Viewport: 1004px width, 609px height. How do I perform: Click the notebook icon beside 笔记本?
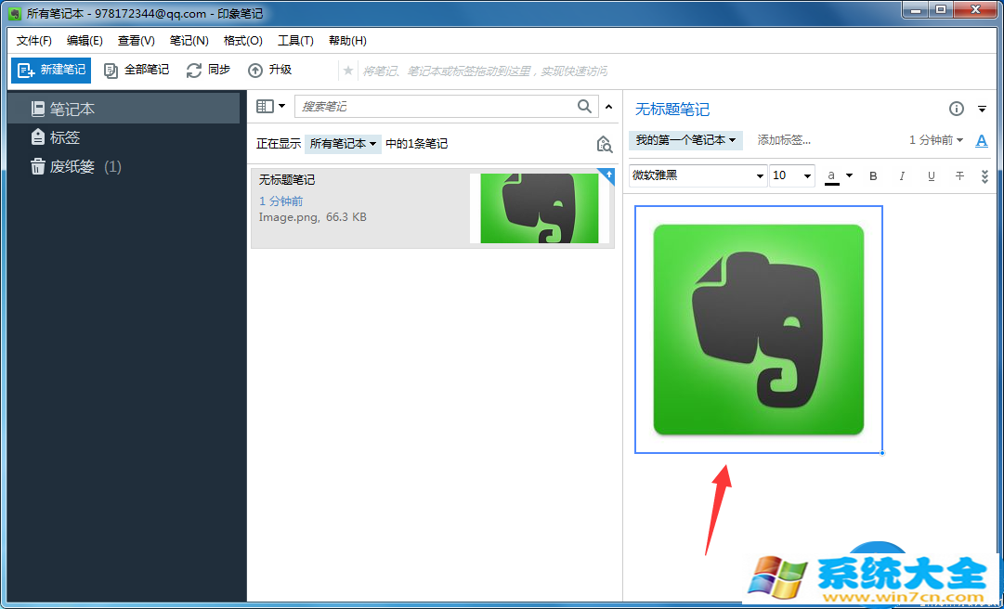click(x=38, y=110)
